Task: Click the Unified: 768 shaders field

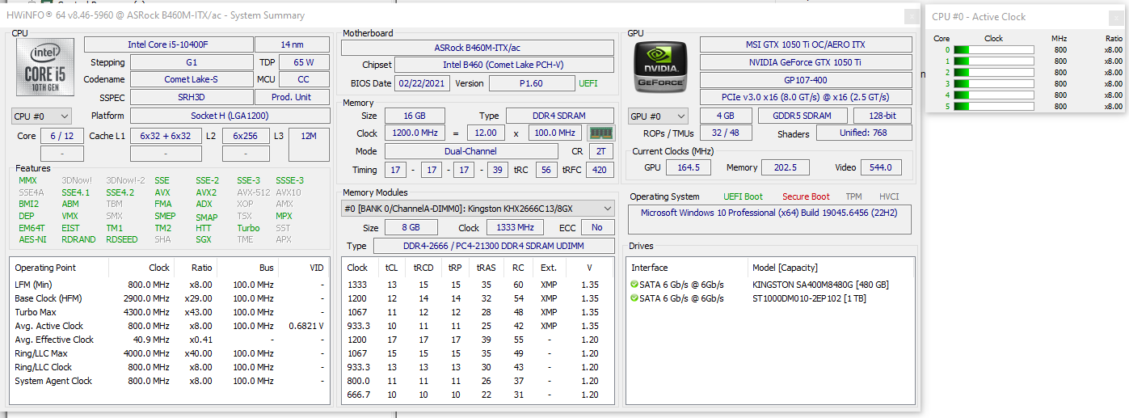Action: click(x=863, y=133)
